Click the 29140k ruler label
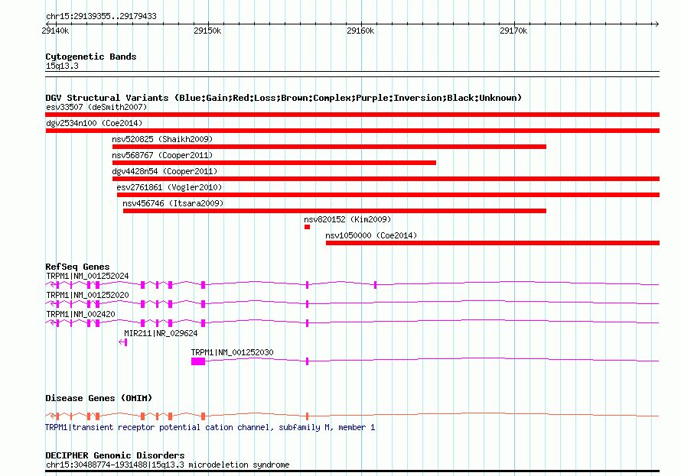The image size is (681, 476). [55, 31]
